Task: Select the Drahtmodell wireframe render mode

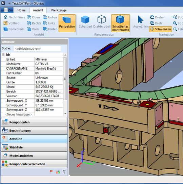Action: tap(102, 22)
